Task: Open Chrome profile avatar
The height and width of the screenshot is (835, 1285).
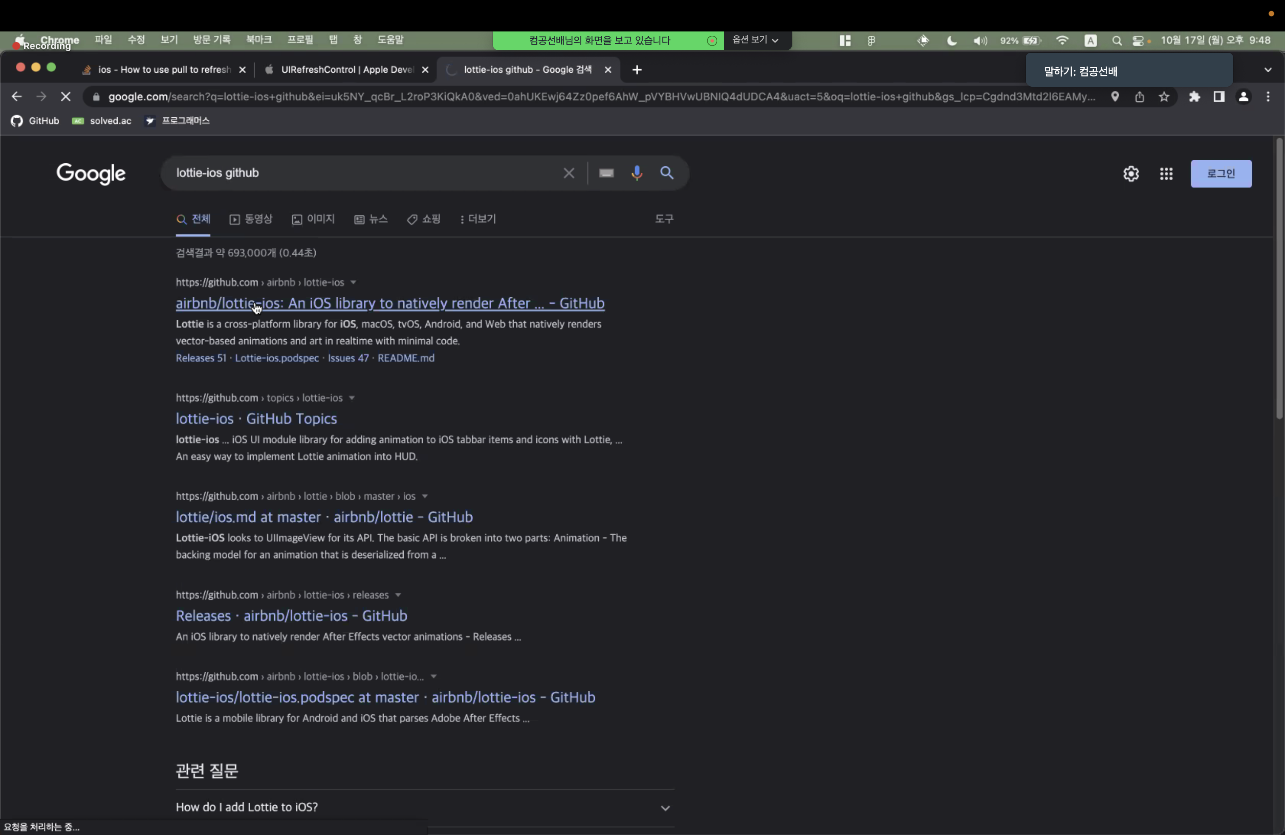Action: point(1243,97)
